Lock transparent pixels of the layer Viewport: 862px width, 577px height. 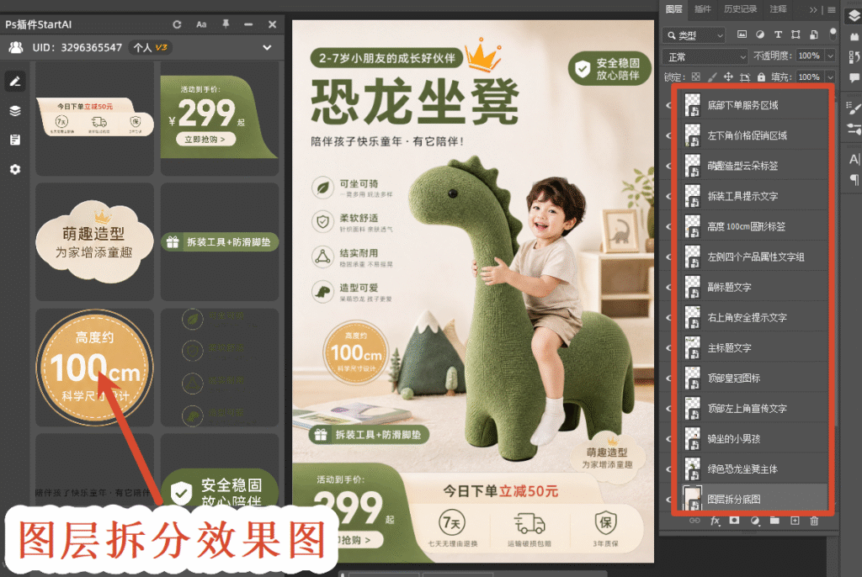pyautogui.click(x=696, y=77)
